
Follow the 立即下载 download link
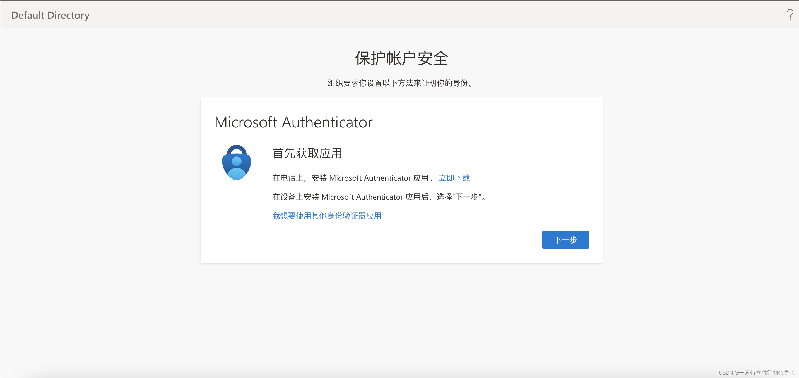click(454, 178)
